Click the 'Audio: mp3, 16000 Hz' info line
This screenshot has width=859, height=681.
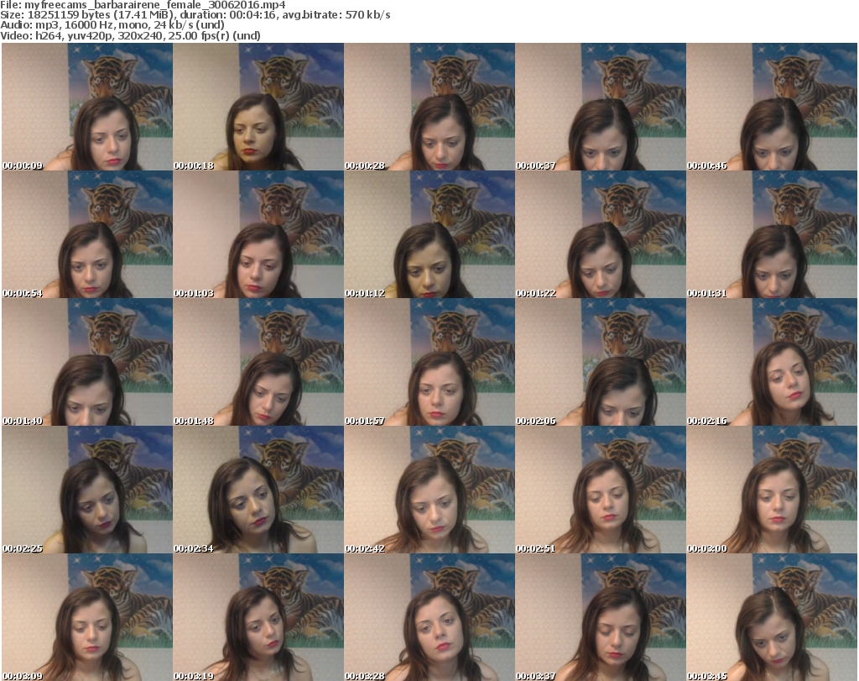click(112, 24)
